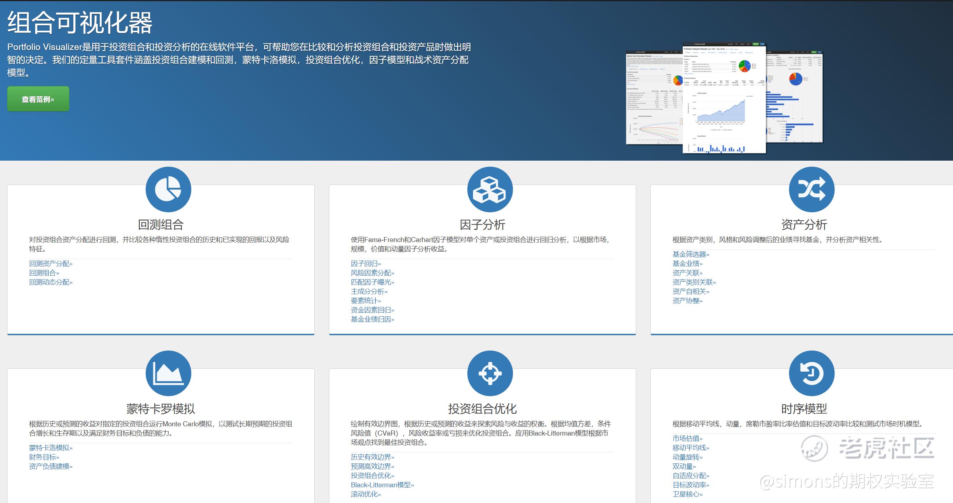This screenshot has height=503, width=953.
Task: Open the 资产关联» link
Action: 687,273
